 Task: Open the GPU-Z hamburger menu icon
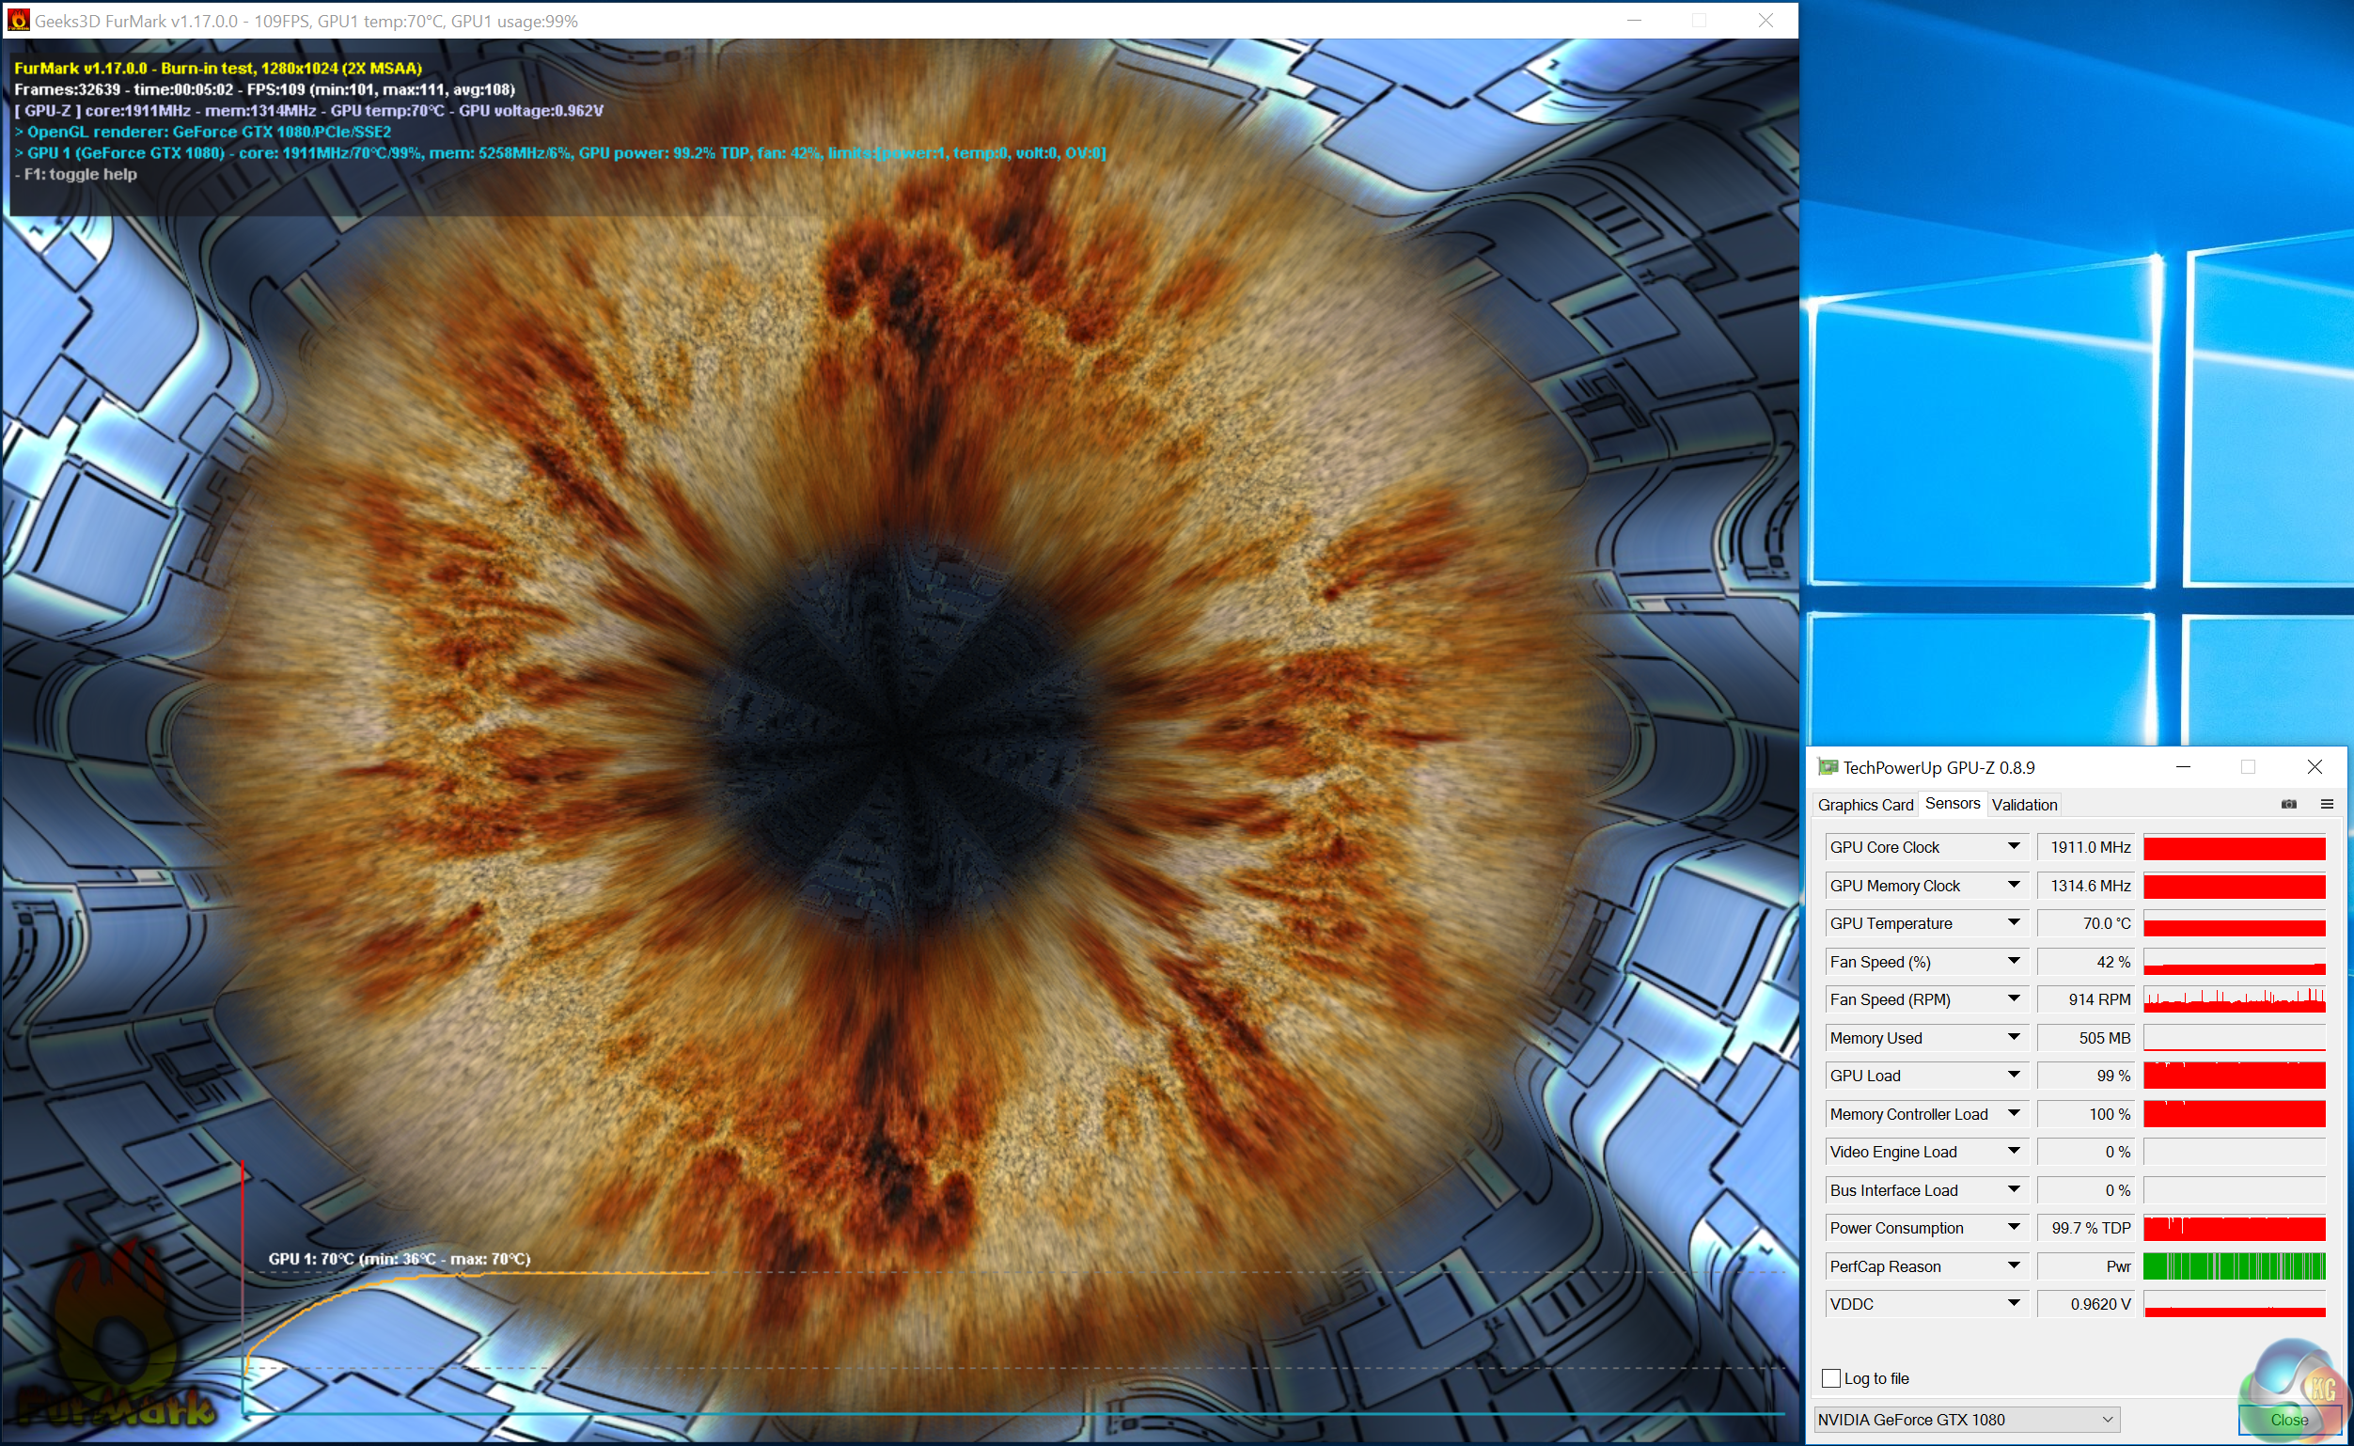click(x=2328, y=804)
